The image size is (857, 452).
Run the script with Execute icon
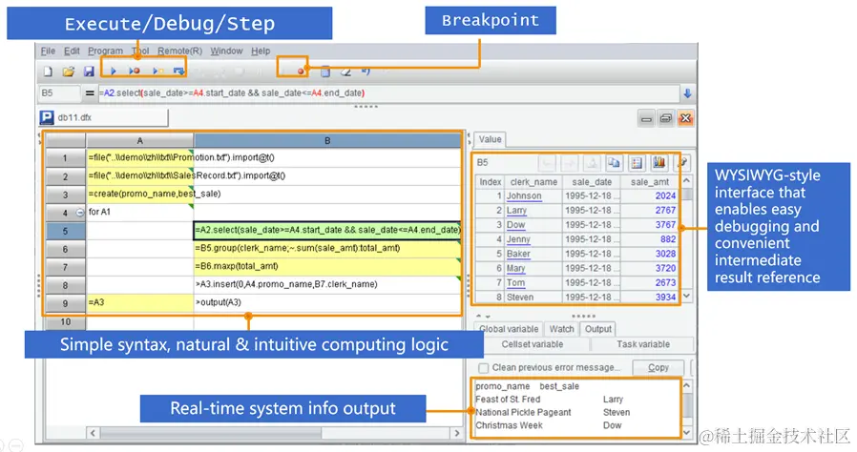pyautogui.click(x=114, y=71)
